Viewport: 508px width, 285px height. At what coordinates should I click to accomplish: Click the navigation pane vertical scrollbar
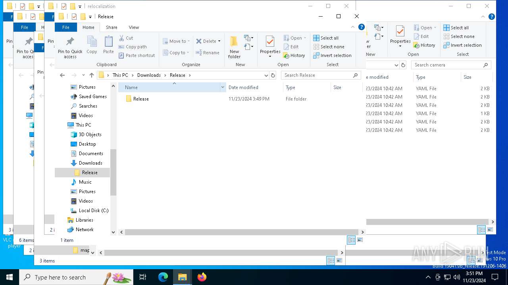[113, 172]
